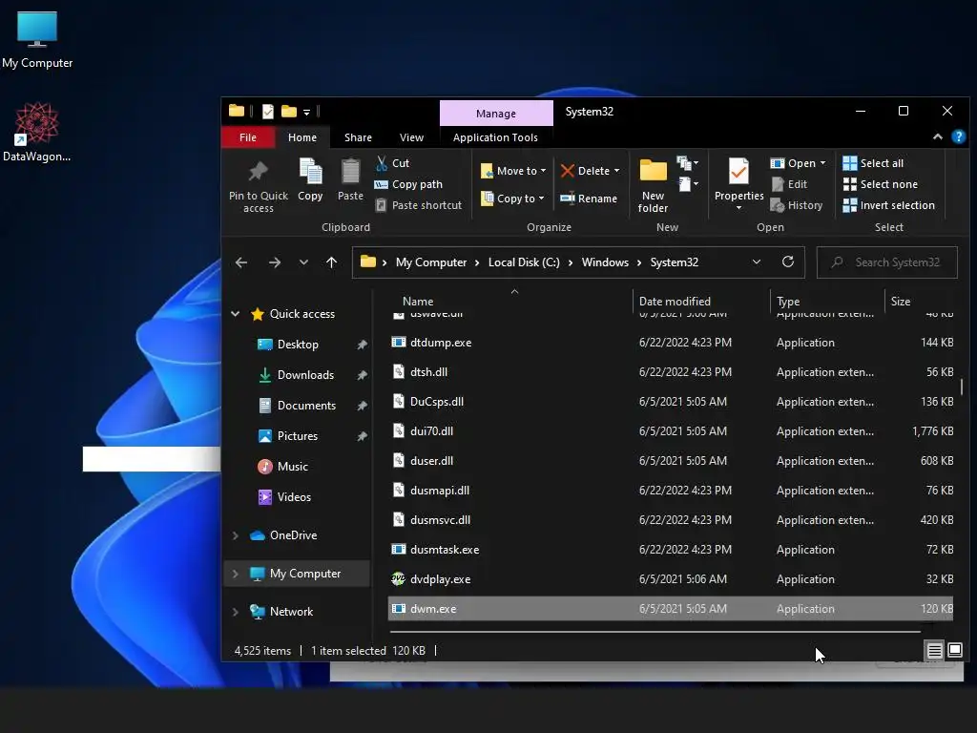Click Paste shortcut in ribbon
The image size is (977, 733).
click(x=419, y=205)
